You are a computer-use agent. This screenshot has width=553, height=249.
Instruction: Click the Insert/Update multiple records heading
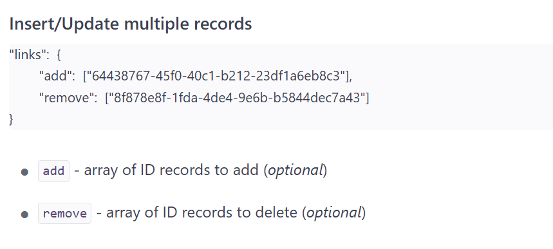click(x=131, y=24)
